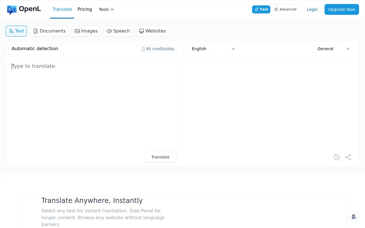Switch to Advanced translation mode
Image resolution: width=365 pixels, height=228 pixels.
coord(285,9)
